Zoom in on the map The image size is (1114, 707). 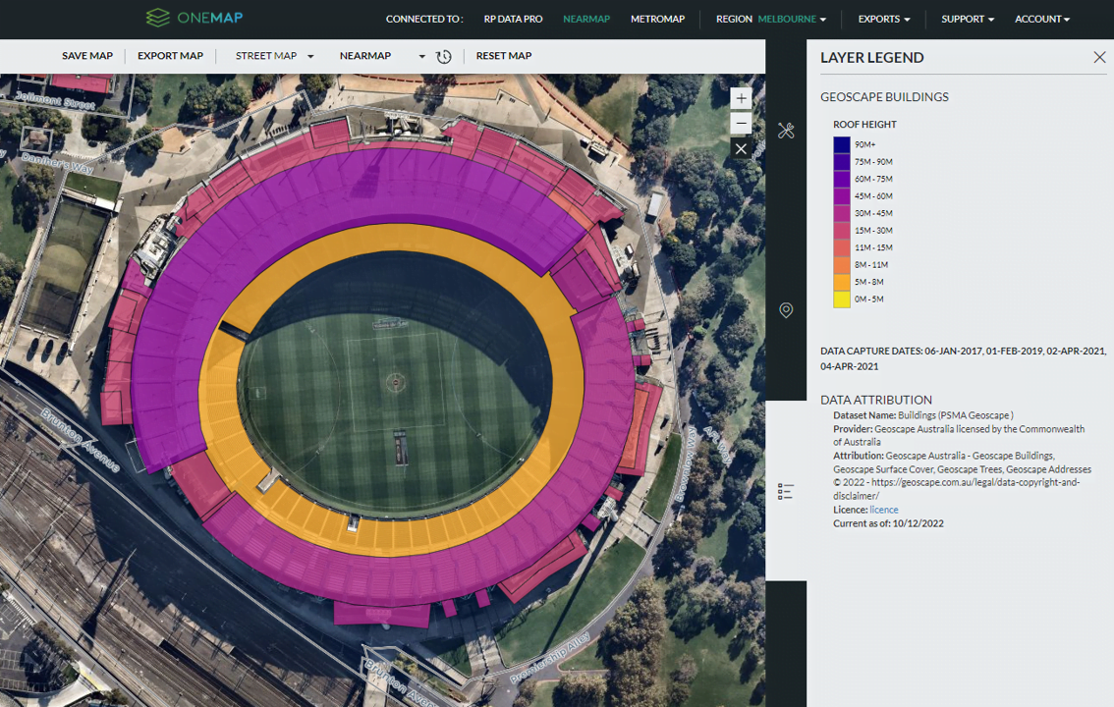pos(741,98)
